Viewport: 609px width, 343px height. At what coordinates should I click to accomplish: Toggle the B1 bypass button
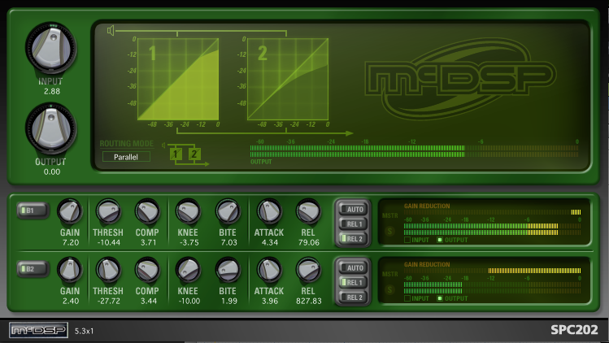tap(33, 211)
